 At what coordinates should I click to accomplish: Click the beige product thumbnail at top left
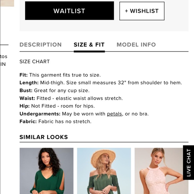pyautogui.click(x=7, y=3)
